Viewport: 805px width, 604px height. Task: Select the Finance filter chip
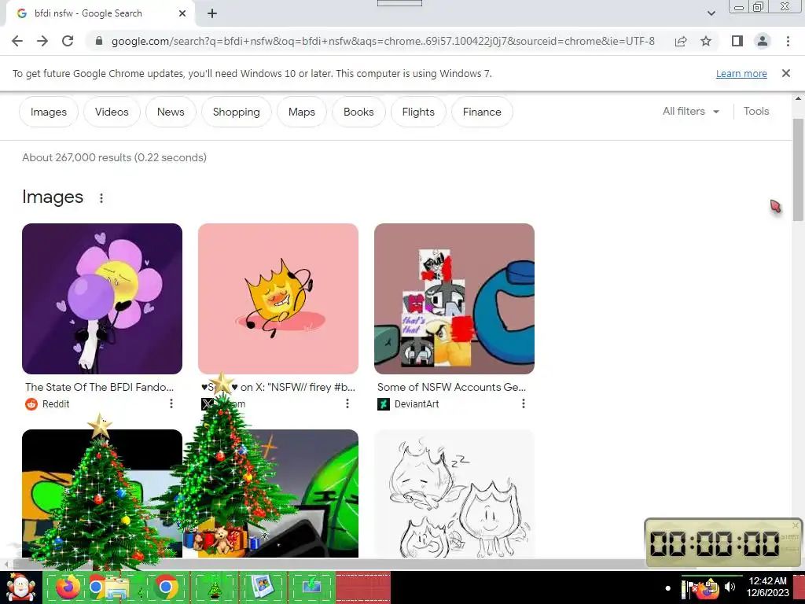coord(482,112)
